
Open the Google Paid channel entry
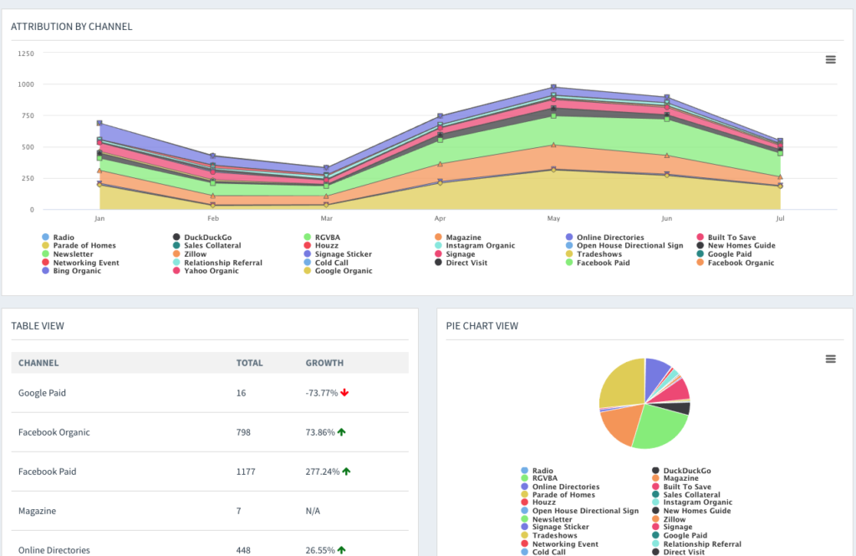42,392
